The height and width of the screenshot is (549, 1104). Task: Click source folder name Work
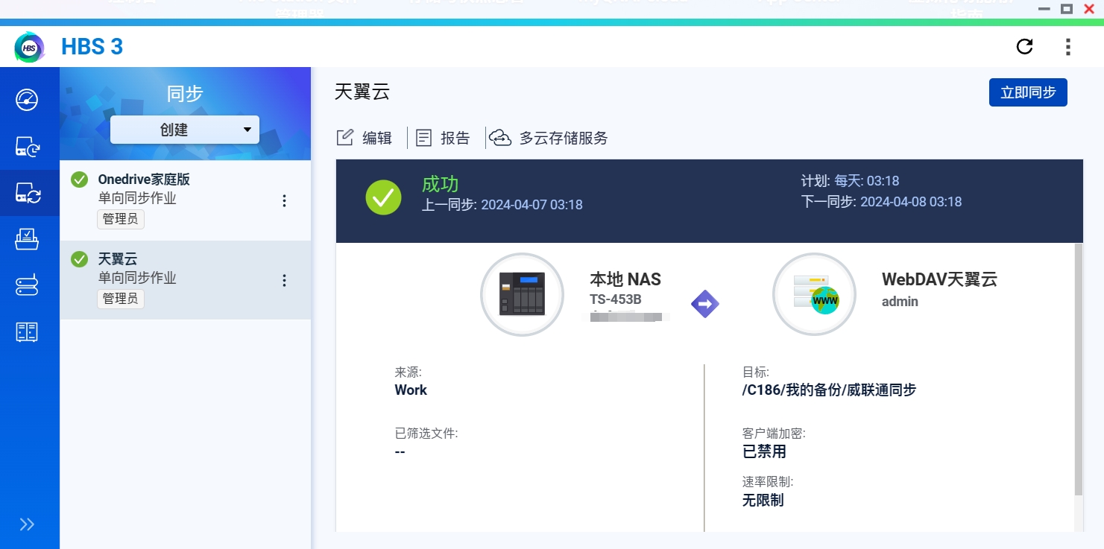click(411, 390)
